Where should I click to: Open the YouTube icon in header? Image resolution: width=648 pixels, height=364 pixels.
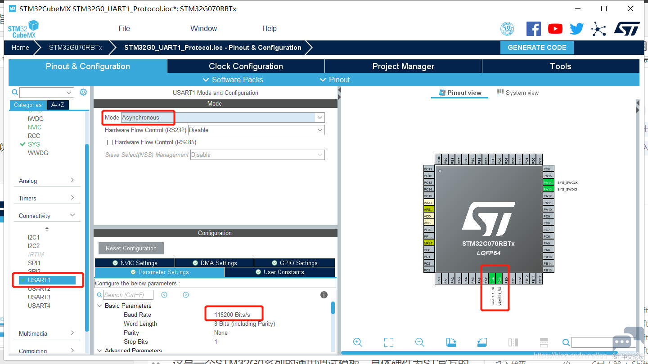(555, 29)
